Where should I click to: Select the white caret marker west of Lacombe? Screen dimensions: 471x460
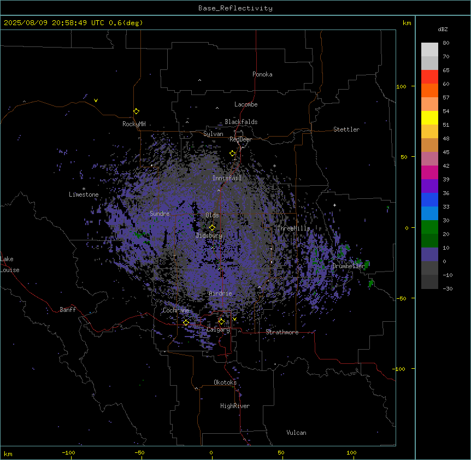(x=217, y=108)
